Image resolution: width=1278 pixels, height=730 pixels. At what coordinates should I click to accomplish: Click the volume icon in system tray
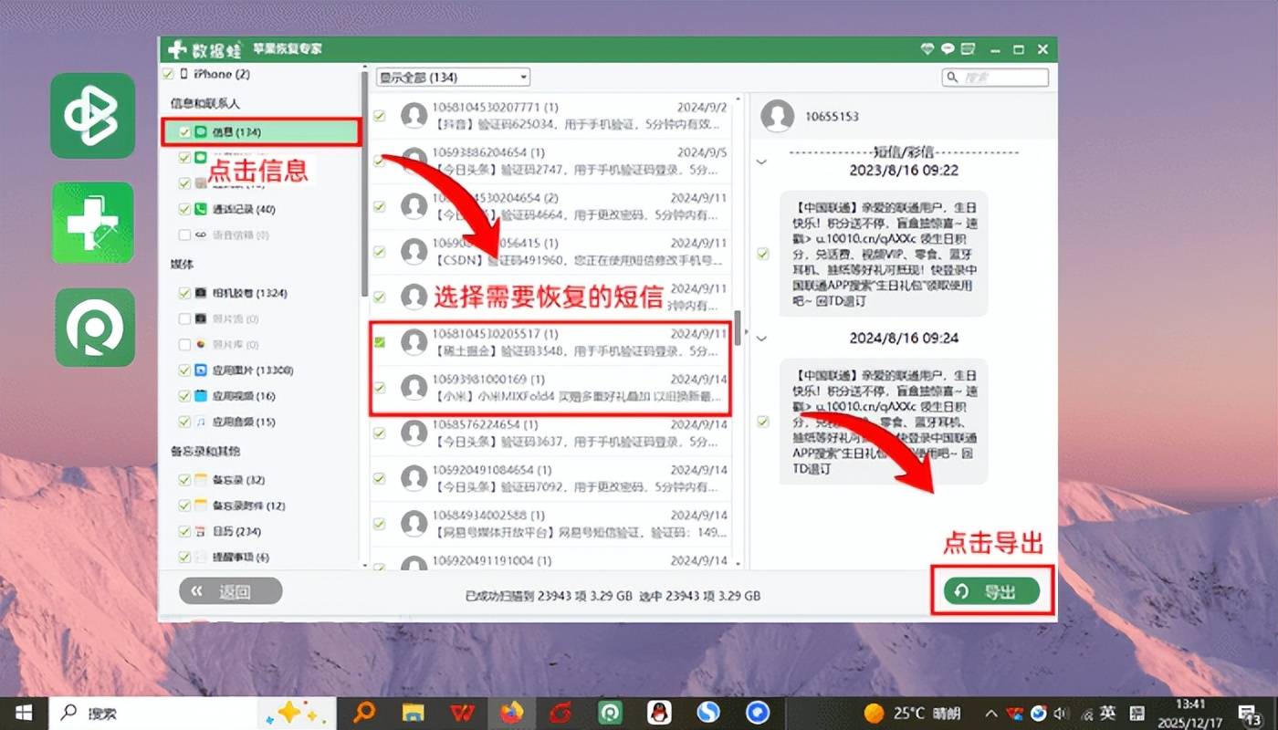click(1061, 713)
